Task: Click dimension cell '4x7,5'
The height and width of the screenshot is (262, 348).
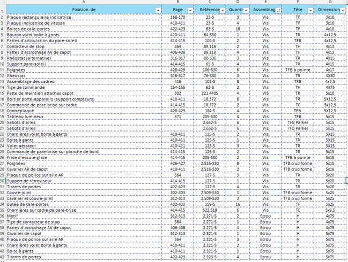Action: click(x=330, y=82)
